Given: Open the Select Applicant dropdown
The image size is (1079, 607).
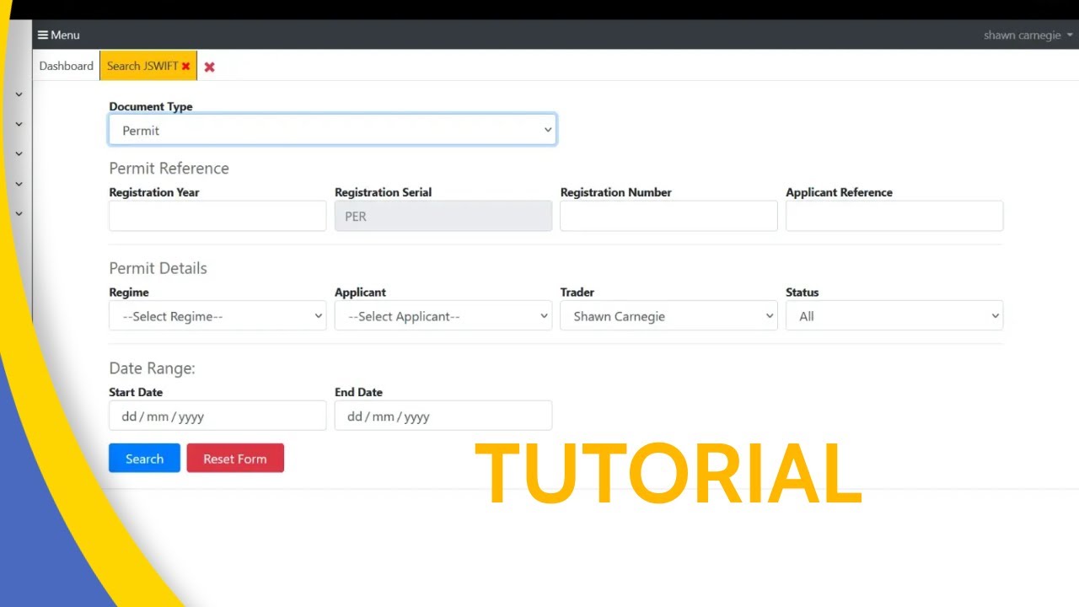Looking at the screenshot, I should 443,316.
